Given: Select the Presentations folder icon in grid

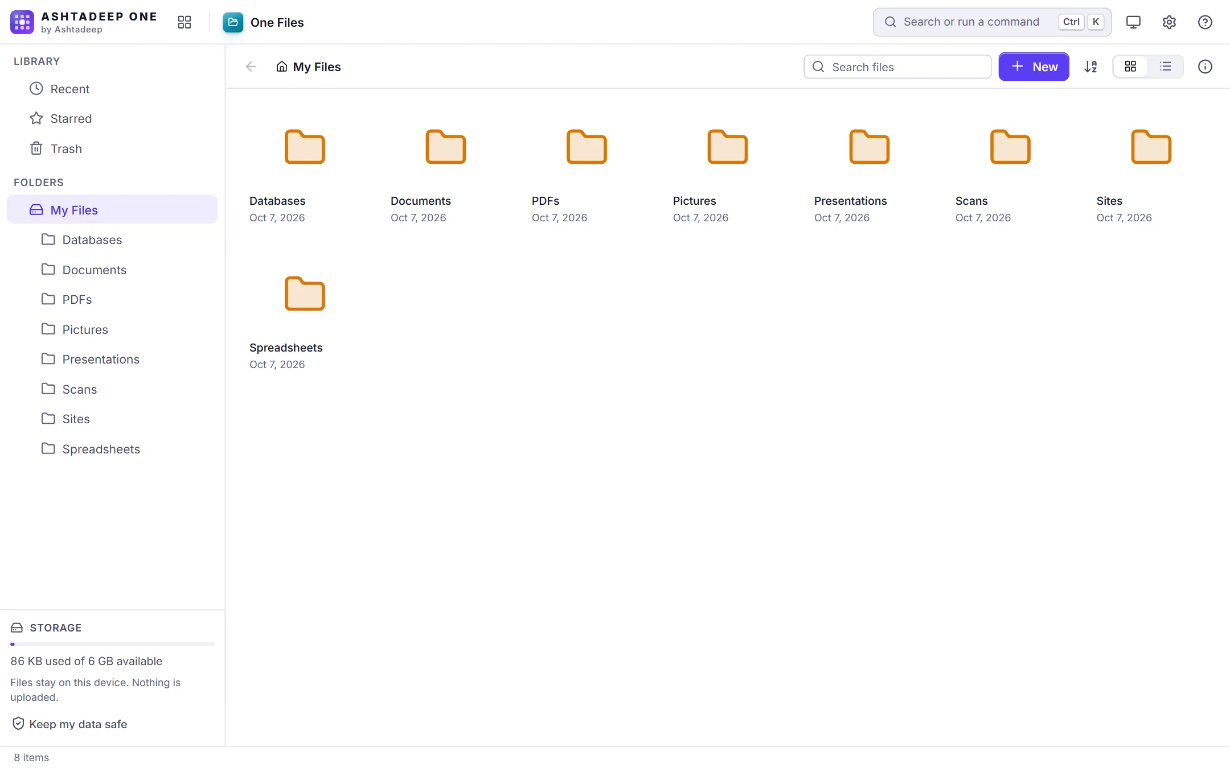Looking at the screenshot, I should point(869,147).
